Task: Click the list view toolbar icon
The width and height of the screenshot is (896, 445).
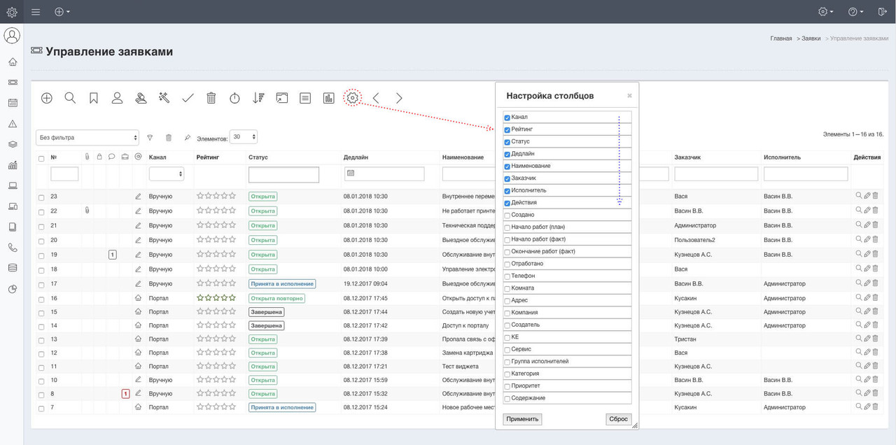Action: [305, 98]
